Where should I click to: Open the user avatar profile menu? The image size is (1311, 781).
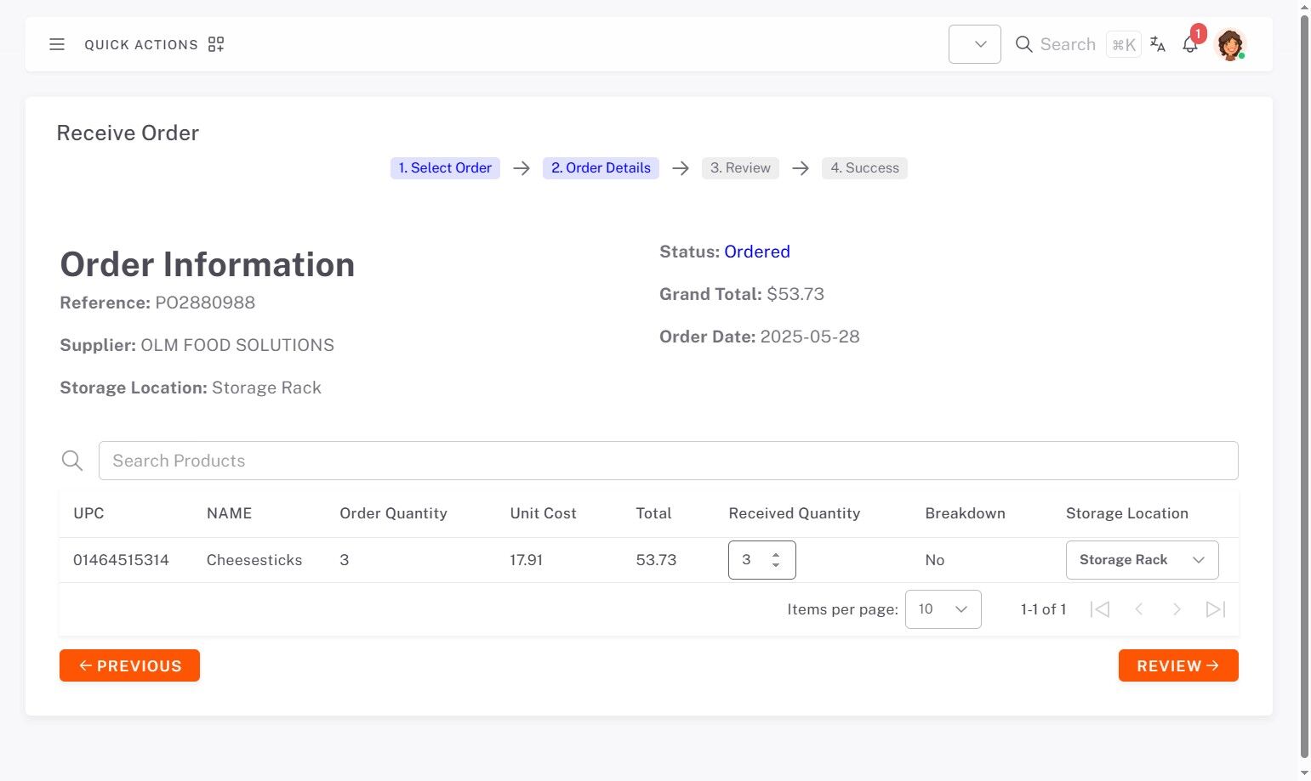1230,44
